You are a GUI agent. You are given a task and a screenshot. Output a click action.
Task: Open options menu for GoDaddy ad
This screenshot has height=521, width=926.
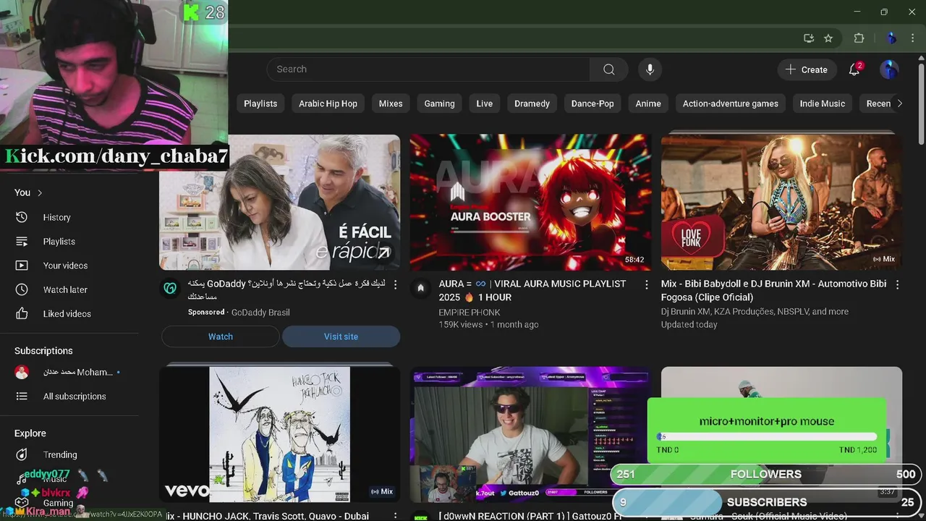[x=395, y=285]
